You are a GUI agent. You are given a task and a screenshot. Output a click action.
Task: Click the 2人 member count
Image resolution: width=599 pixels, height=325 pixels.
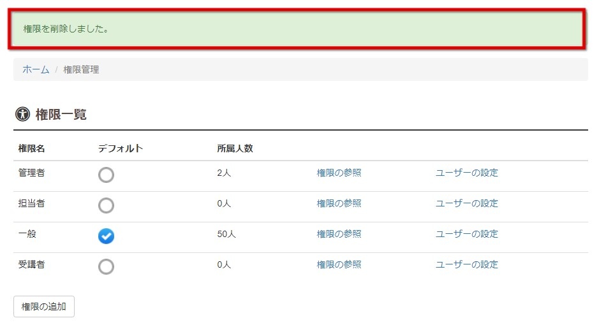click(x=224, y=173)
